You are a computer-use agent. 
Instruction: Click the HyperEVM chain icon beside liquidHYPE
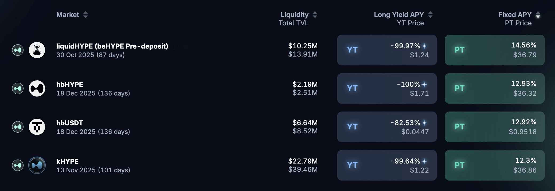(x=18, y=50)
